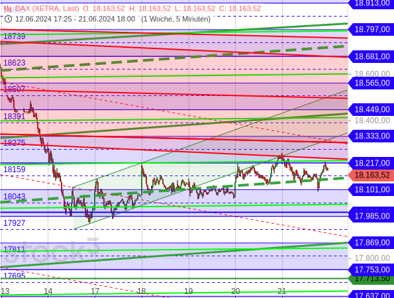394x298 pixels.
Task: Click the 18.681,00 price level tag
Action: [x=371, y=56]
